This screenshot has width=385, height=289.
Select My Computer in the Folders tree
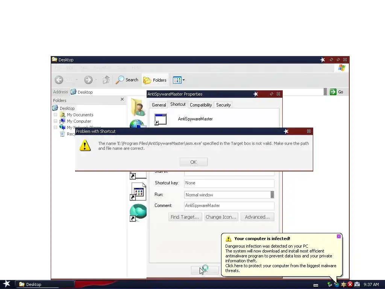point(79,121)
